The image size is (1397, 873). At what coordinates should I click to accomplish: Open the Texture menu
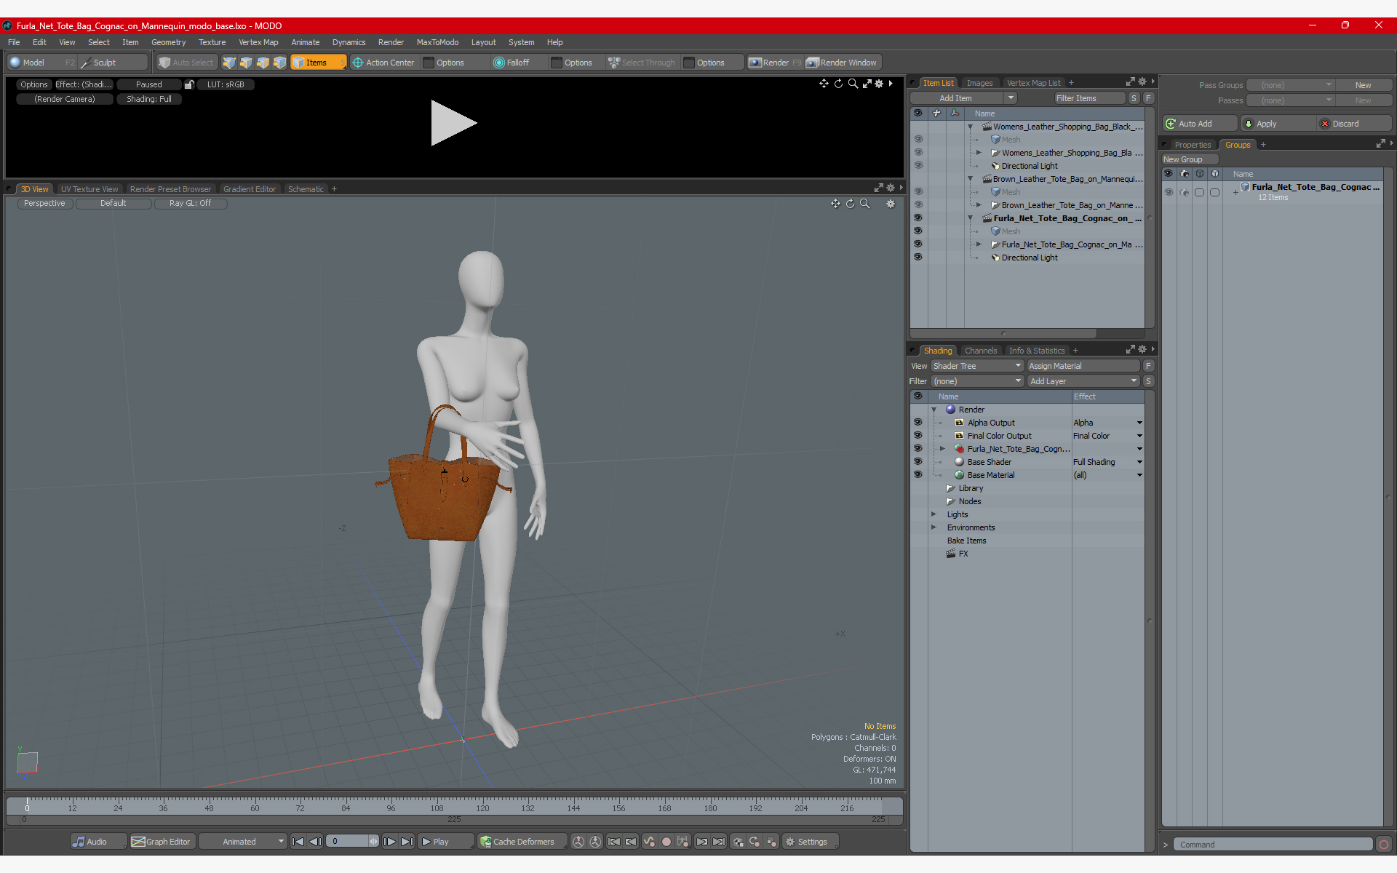(212, 42)
